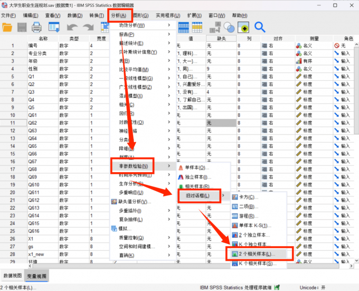Click the 单样本 K-S(1) icon
Image resolution: width=359 pixels, height=291 pixels.
[235, 226]
